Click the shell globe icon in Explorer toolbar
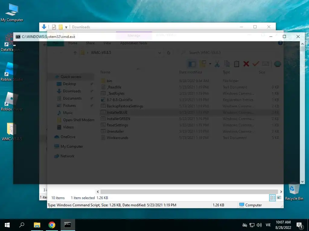309x231 pixels. click(278, 64)
